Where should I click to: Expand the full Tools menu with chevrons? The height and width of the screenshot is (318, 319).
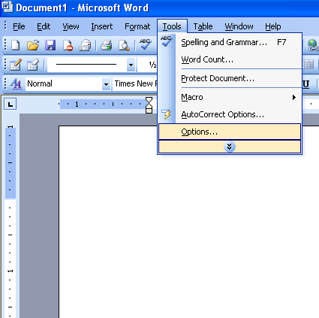pos(230,147)
